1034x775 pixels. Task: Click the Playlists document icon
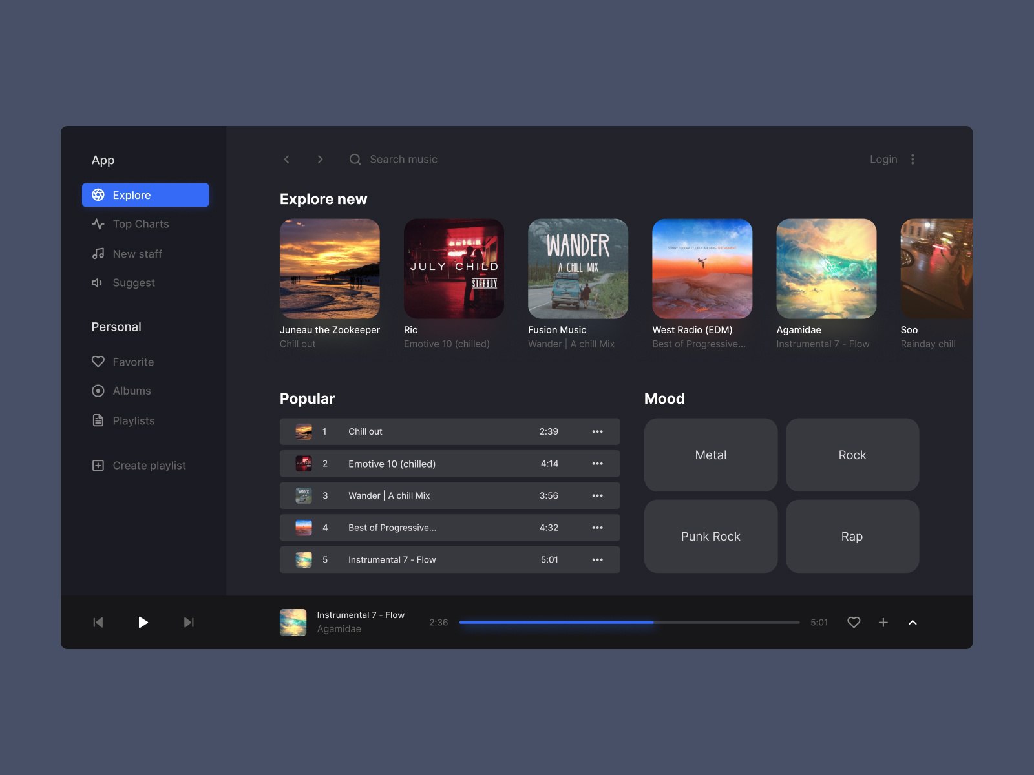point(98,420)
